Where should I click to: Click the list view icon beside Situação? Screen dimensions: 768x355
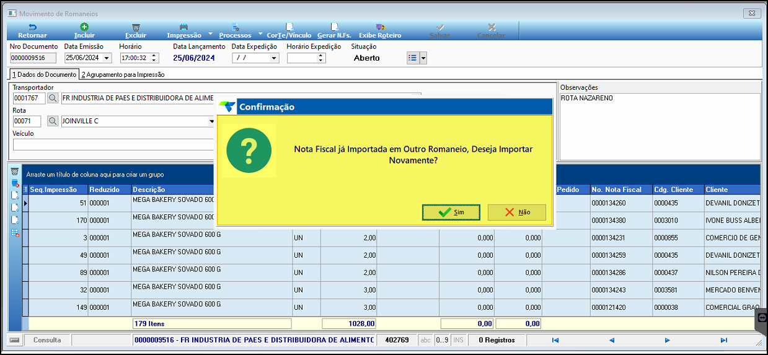click(x=413, y=58)
